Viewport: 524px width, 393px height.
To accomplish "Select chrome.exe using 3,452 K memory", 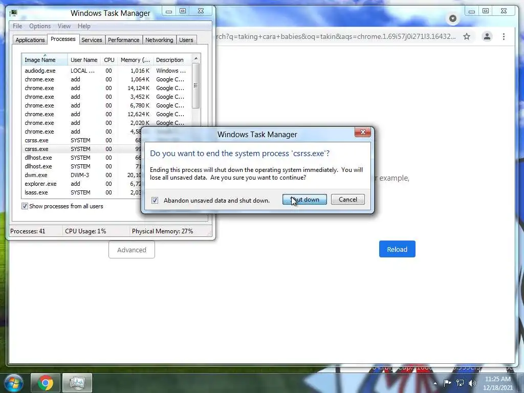I will 106,97.
